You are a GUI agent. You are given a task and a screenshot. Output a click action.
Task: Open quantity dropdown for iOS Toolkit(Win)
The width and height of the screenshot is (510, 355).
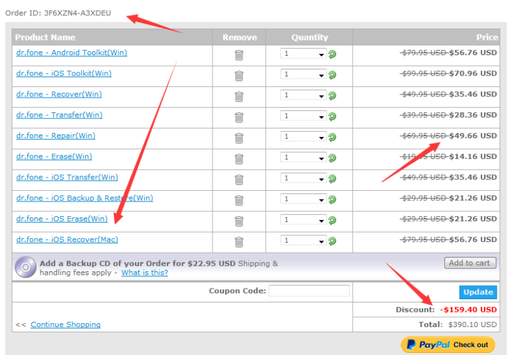pyautogui.click(x=303, y=74)
